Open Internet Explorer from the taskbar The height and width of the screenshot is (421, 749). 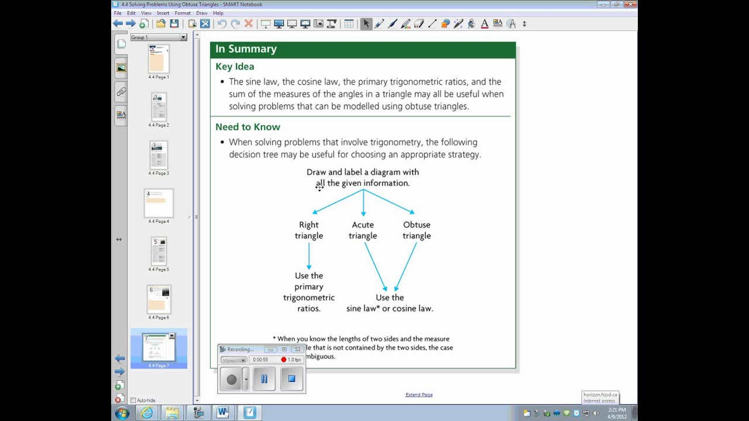coord(146,413)
